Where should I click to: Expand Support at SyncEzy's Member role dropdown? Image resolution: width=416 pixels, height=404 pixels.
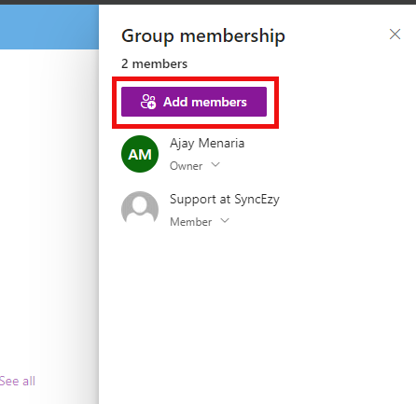click(200, 221)
